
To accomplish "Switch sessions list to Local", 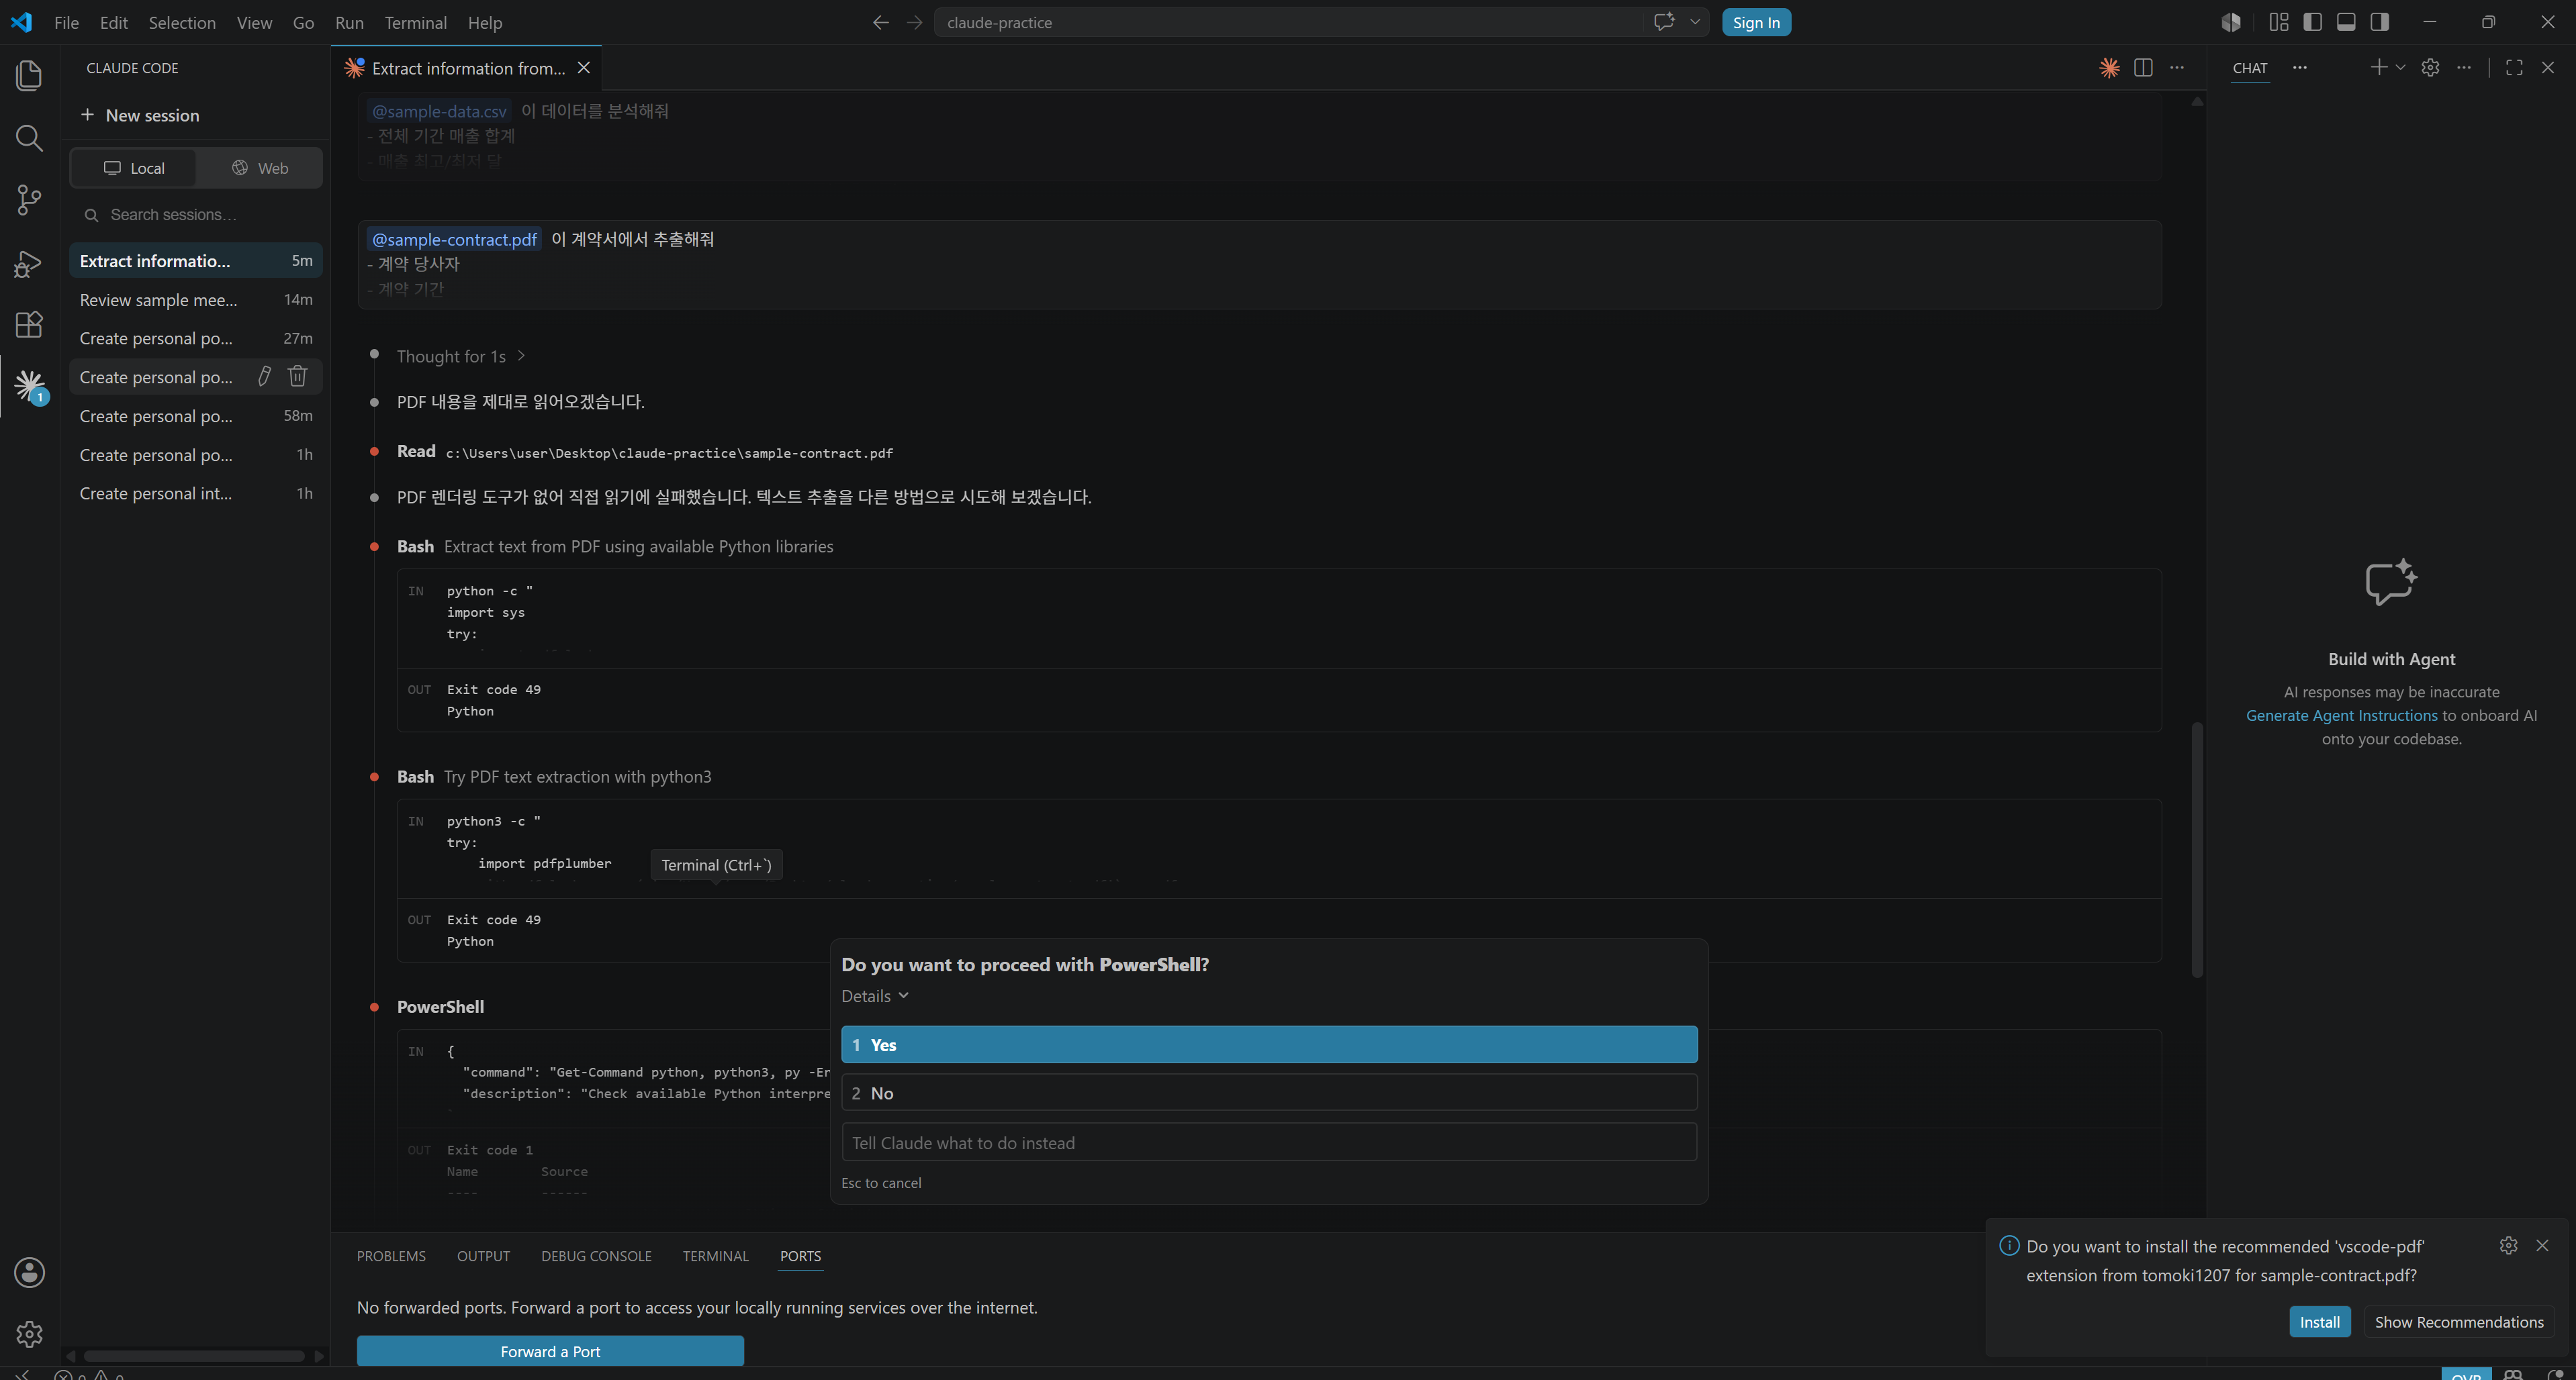I will (x=134, y=168).
